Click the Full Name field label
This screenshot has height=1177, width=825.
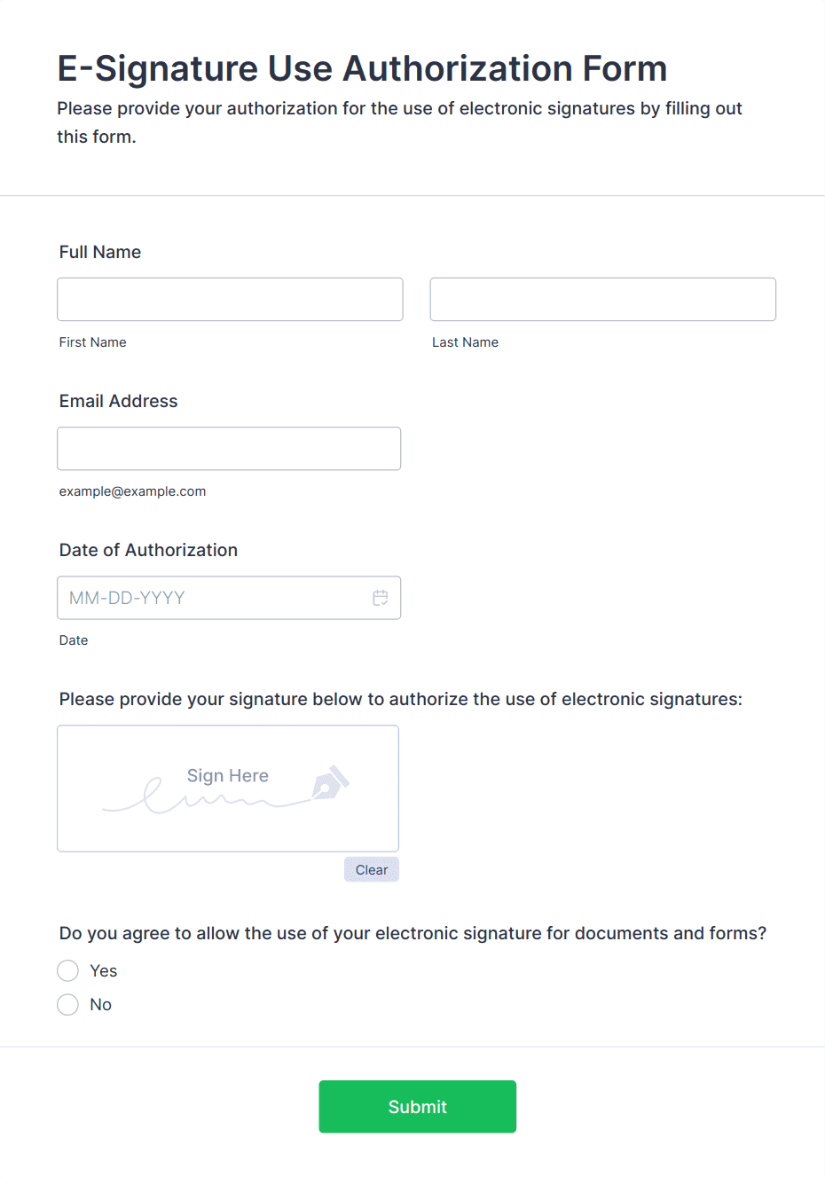[x=100, y=252]
